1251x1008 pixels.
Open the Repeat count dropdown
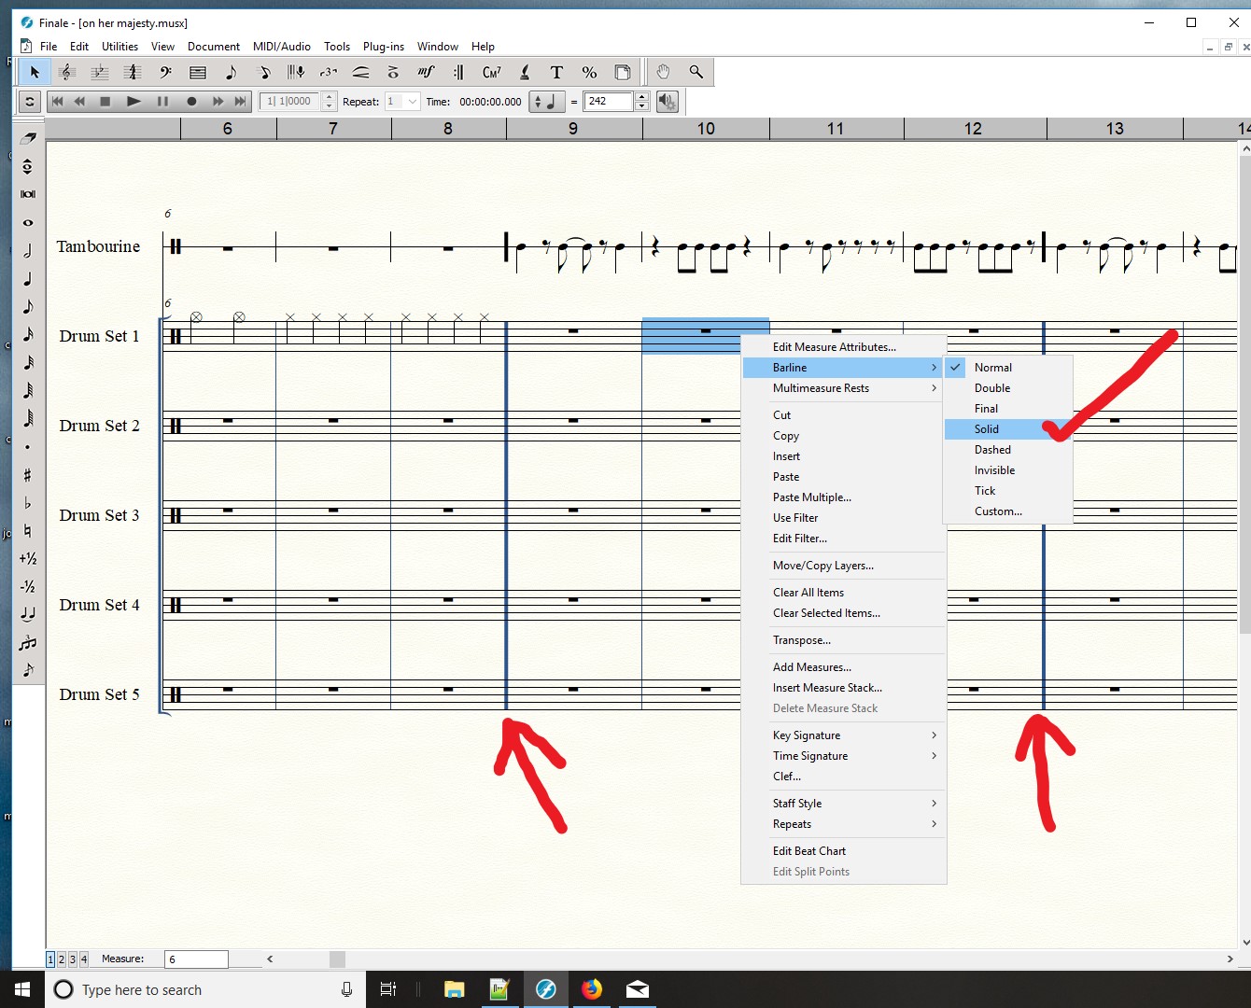tap(412, 102)
